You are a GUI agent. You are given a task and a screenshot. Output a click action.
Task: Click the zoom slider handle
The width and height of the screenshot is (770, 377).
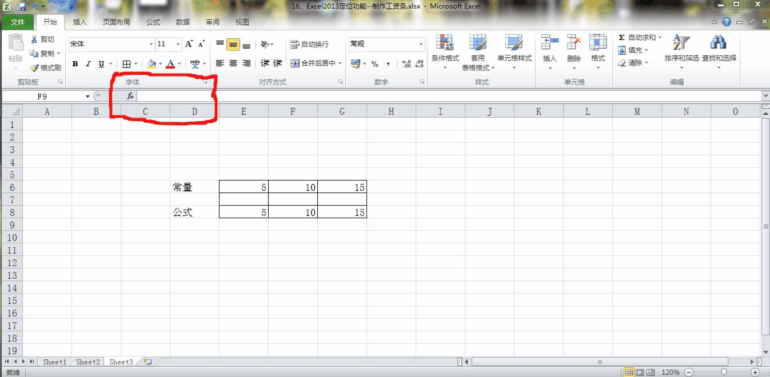[x=724, y=372]
